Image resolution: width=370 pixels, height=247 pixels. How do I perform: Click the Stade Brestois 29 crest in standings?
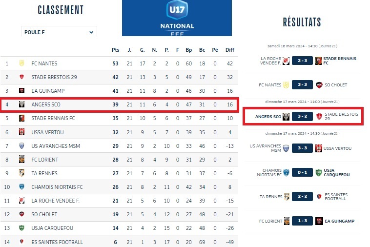tap(21, 77)
